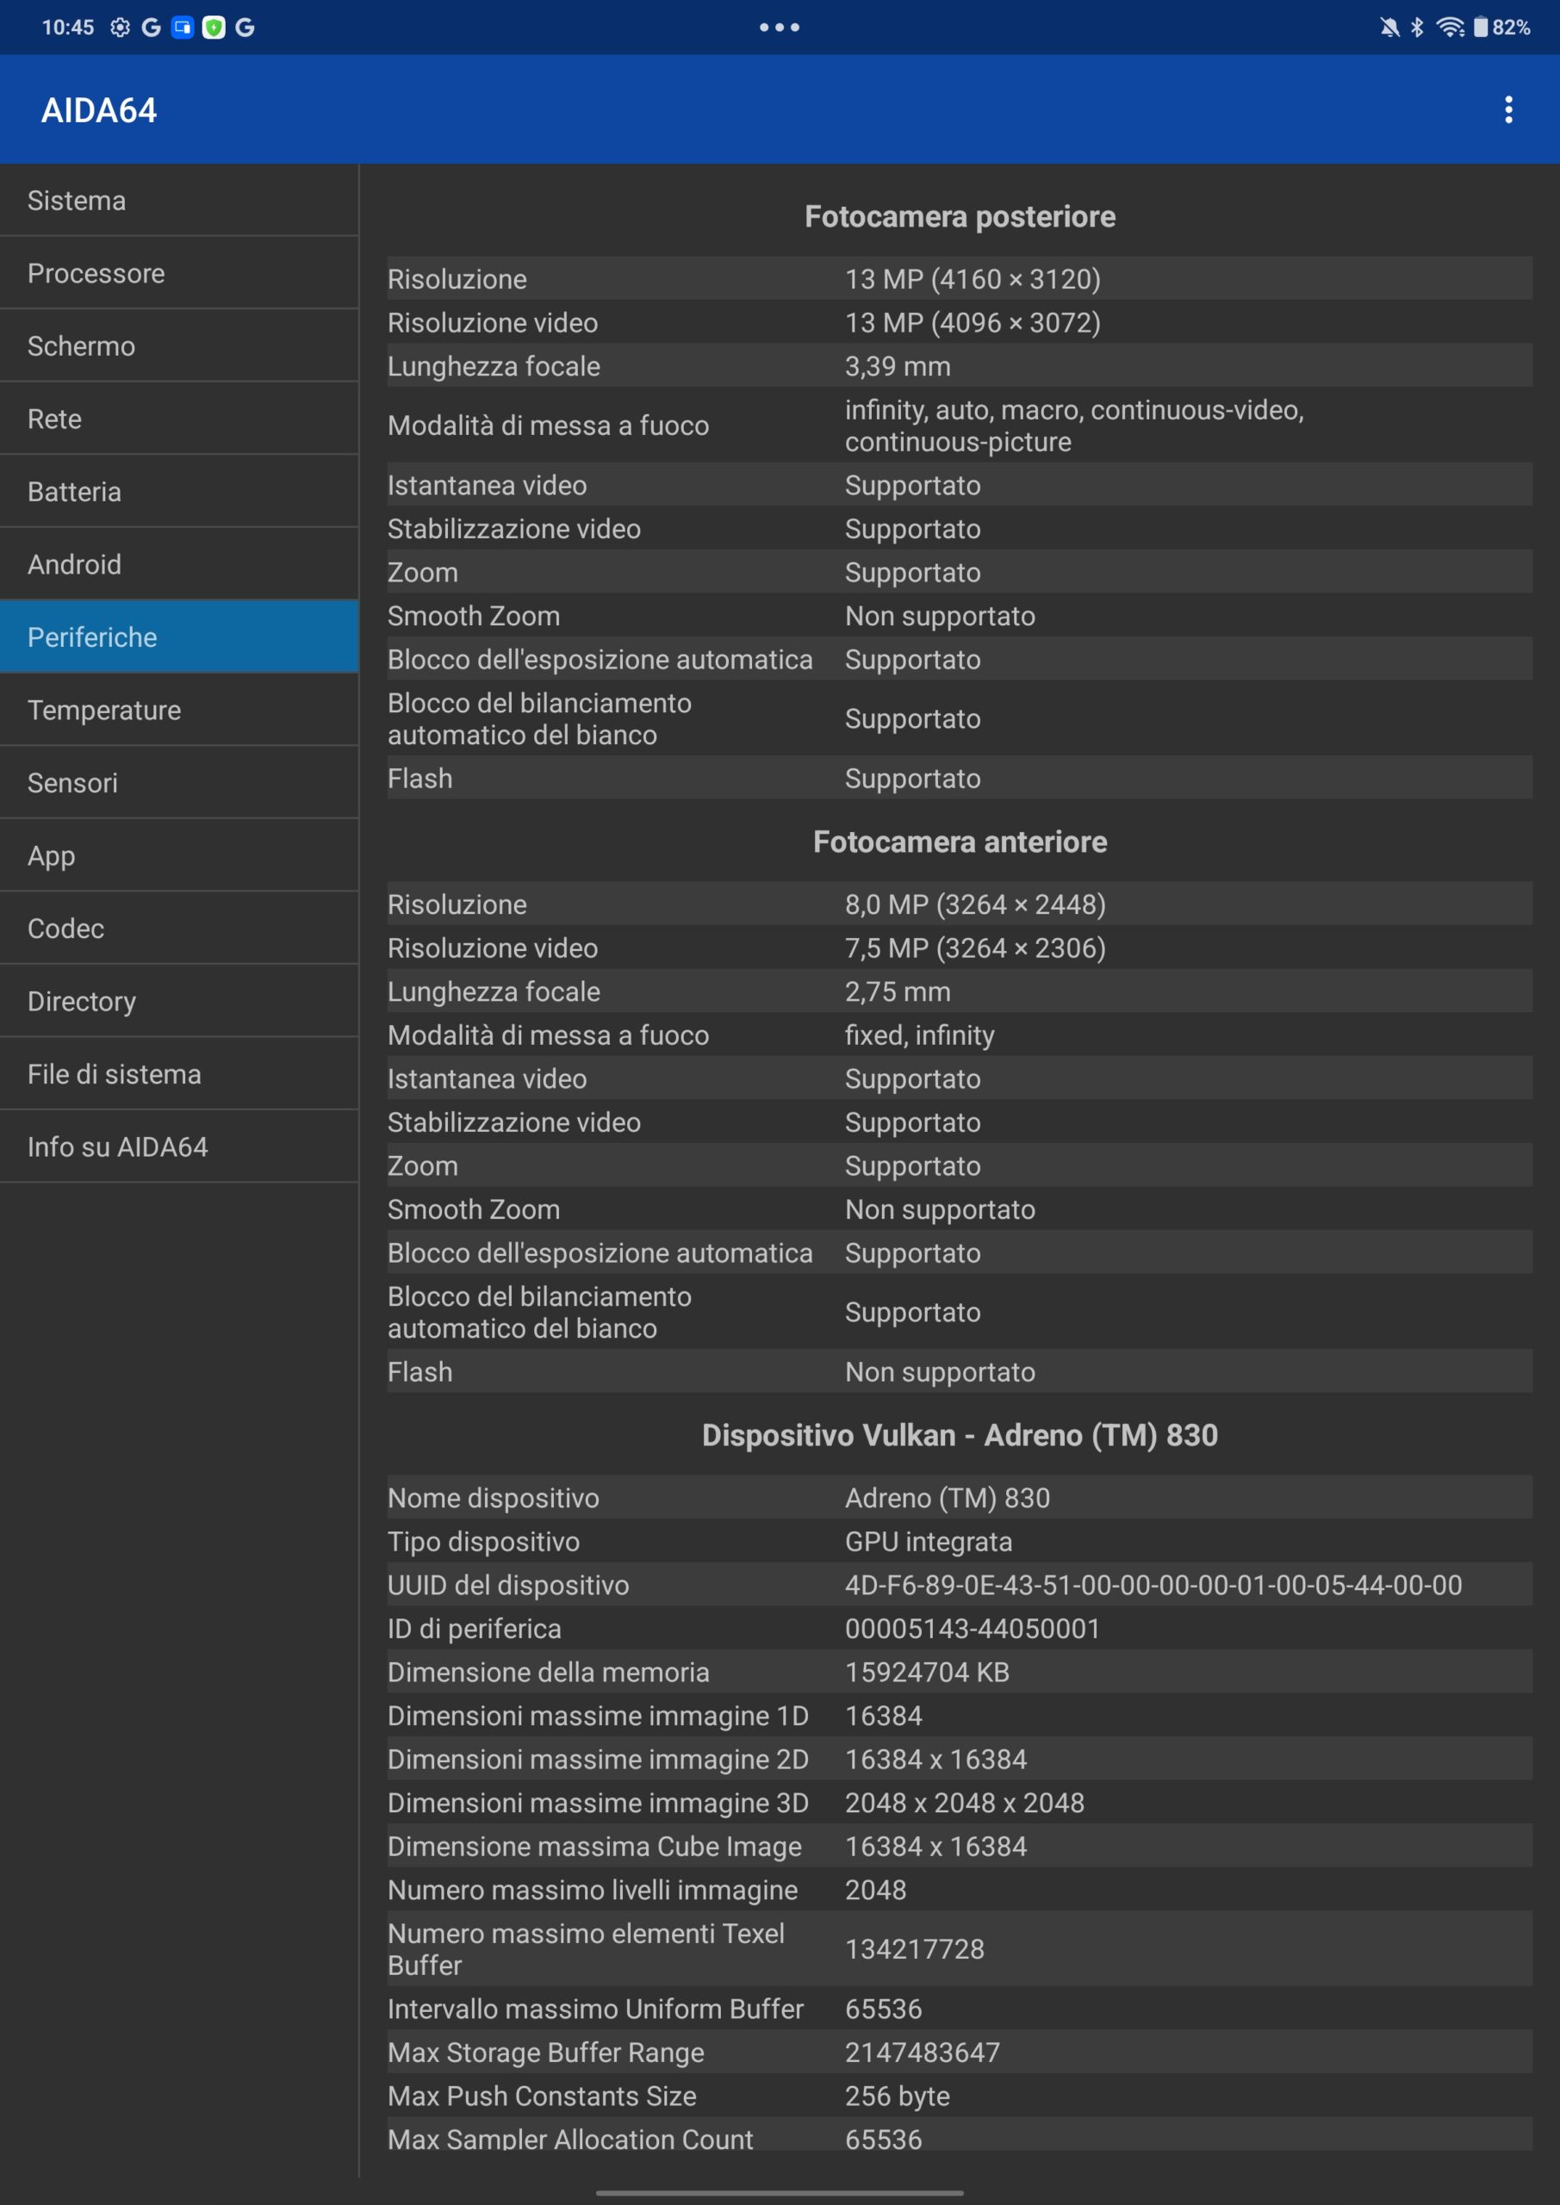Screen dimensions: 1560x2205
Task: Tap the rear camera Smooth Zoom label
Action: click(474, 616)
